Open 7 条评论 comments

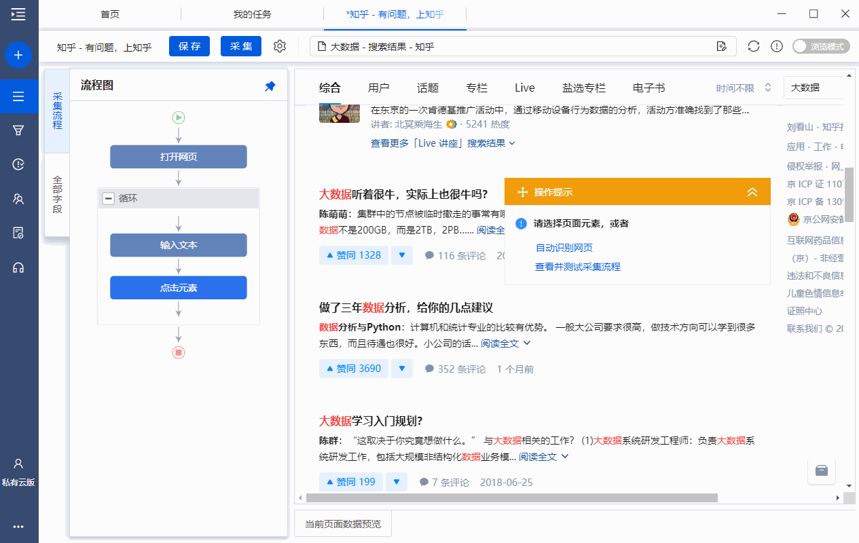coord(444,483)
